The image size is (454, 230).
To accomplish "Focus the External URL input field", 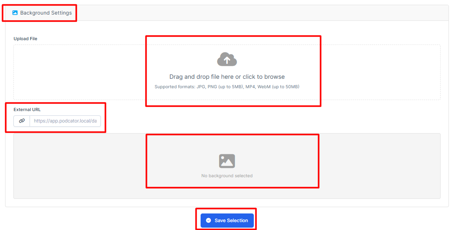I will [65, 121].
